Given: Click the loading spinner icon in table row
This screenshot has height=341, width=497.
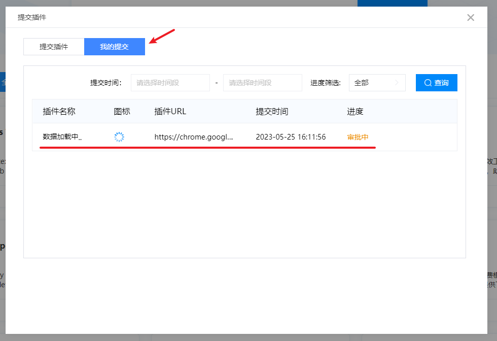Looking at the screenshot, I should pos(119,137).
